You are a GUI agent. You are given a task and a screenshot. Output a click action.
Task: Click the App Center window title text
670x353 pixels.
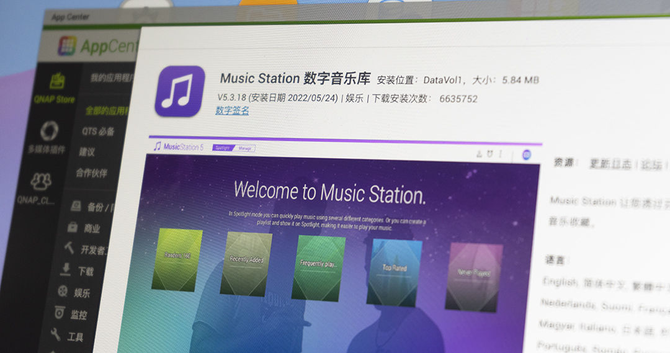click(70, 17)
